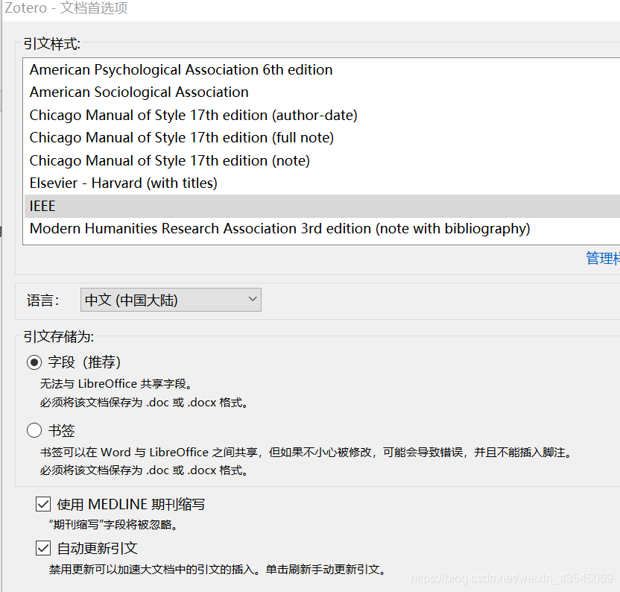Pick Chicago Manual of Style 17th edition (note)
This screenshot has width=620, height=592.
[322, 160]
